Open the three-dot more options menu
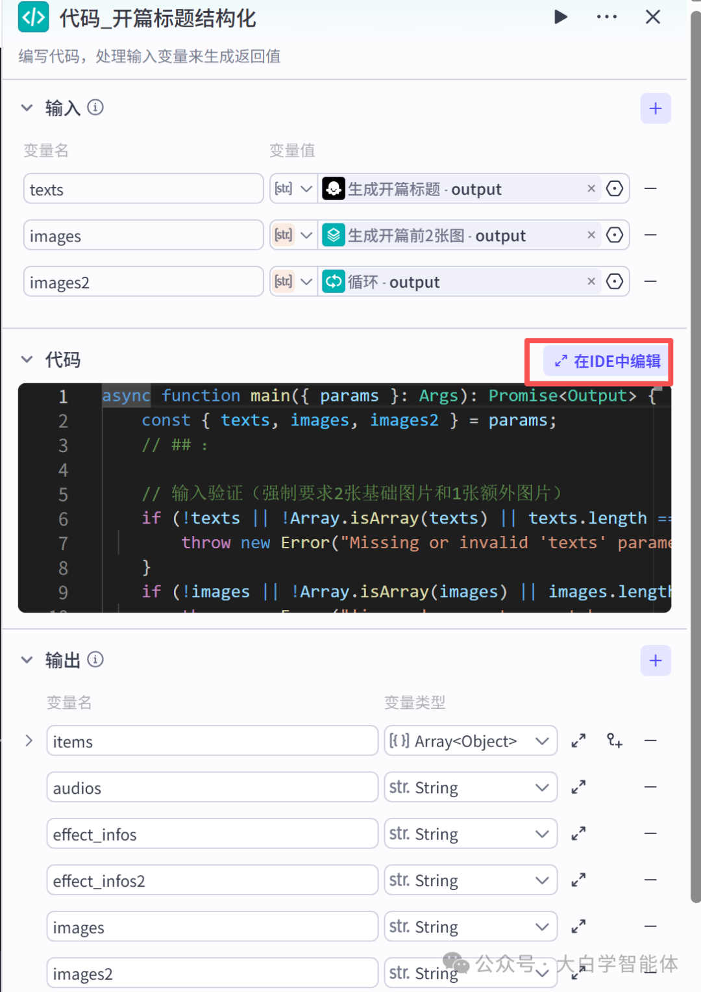The height and width of the screenshot is (992, 701). coord(607,17)
